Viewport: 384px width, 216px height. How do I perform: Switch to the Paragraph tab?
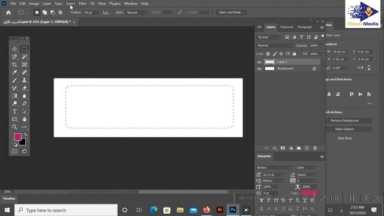point(305,27)
